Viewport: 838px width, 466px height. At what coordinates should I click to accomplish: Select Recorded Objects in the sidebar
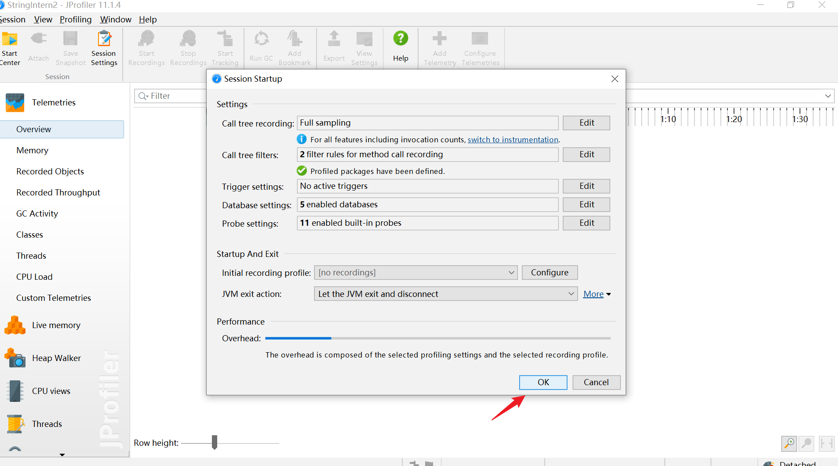point(50,171)
